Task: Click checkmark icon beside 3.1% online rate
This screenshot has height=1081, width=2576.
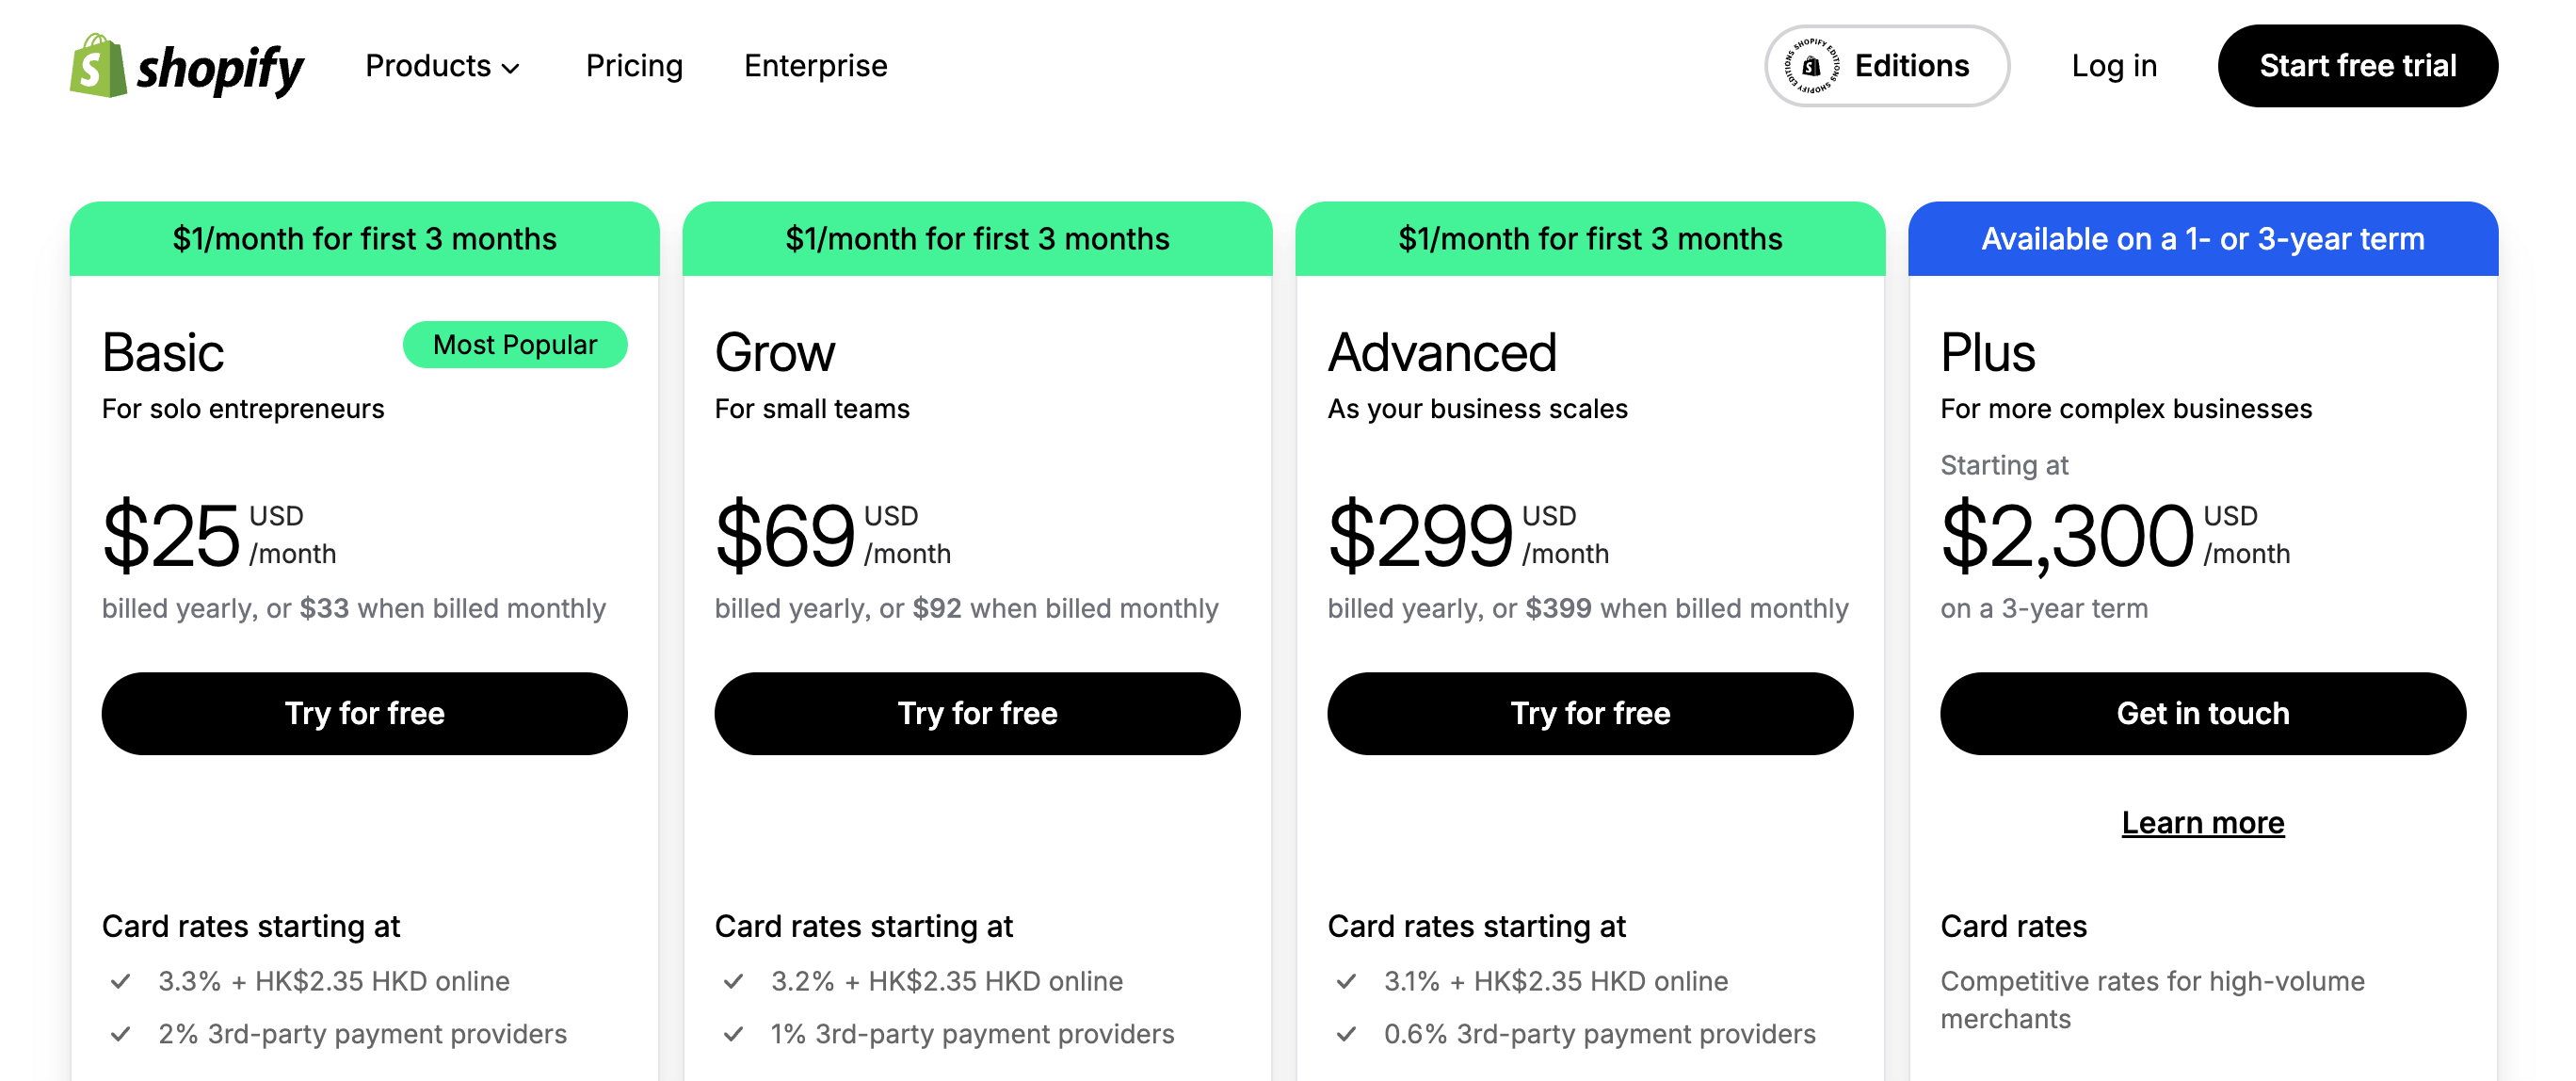Action: pyautogui.click(x=1347, y=981)
